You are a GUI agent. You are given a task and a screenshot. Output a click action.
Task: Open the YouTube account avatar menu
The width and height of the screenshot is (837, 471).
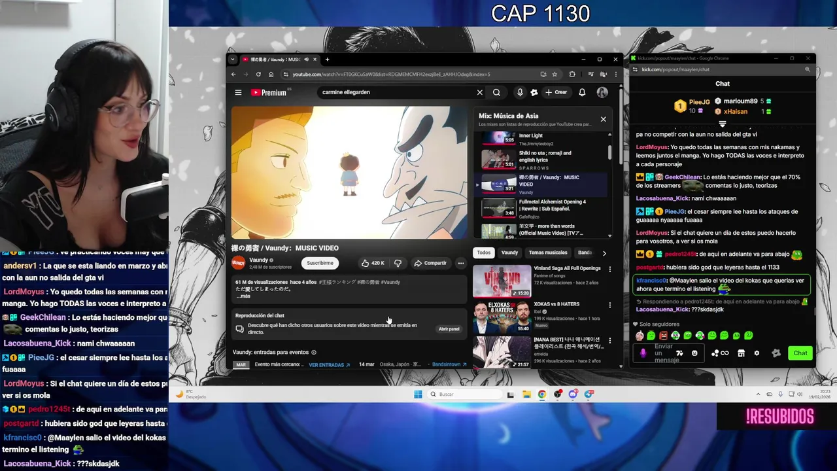coord(602,92)
